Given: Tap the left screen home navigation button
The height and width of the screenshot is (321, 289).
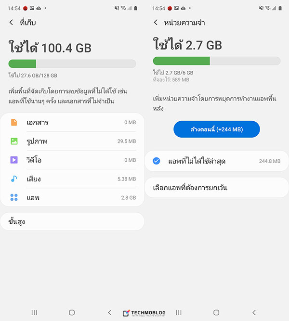Looking at the screenshot, I should pyautogui.click(x=72, y=313).
